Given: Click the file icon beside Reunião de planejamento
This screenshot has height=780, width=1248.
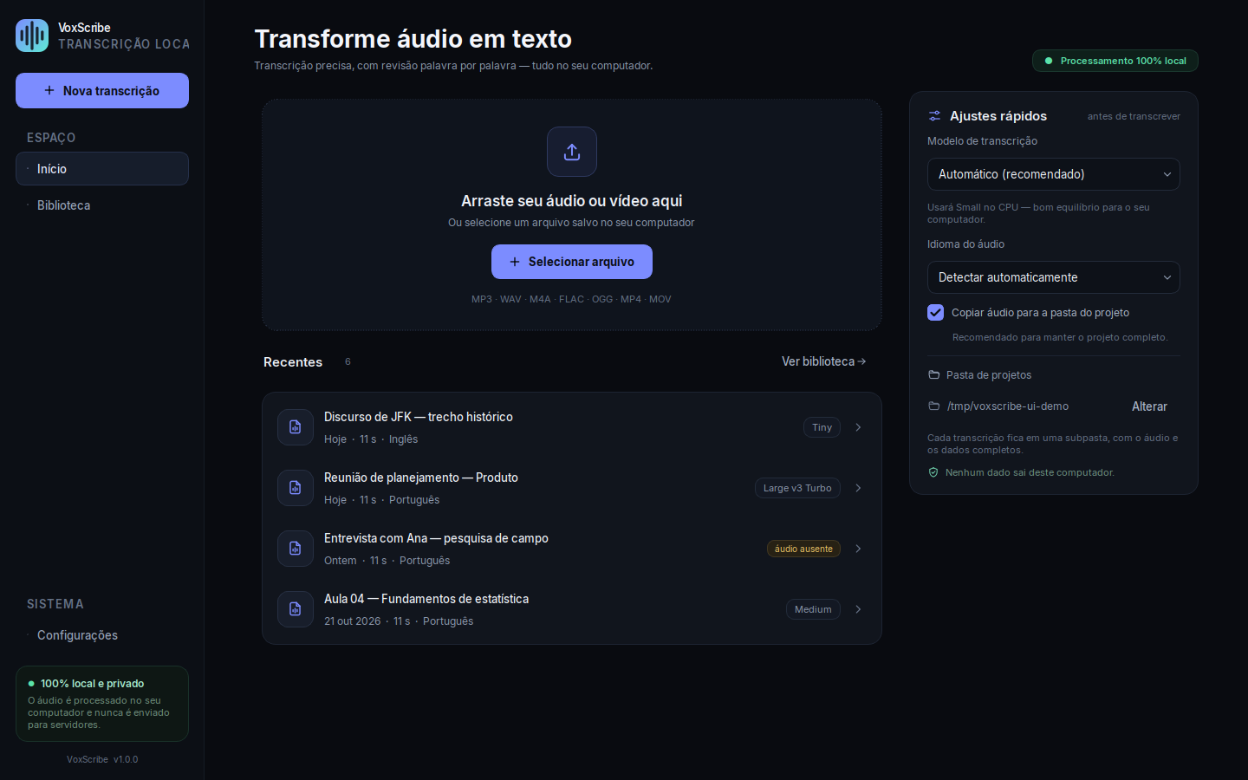Looking at the screenshot, I should [x=296, y=488].
